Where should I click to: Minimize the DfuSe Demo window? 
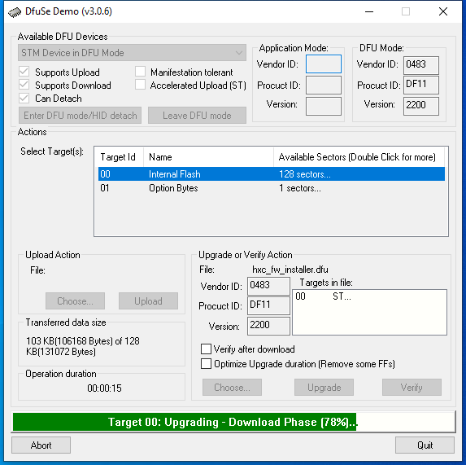point(369,11)
